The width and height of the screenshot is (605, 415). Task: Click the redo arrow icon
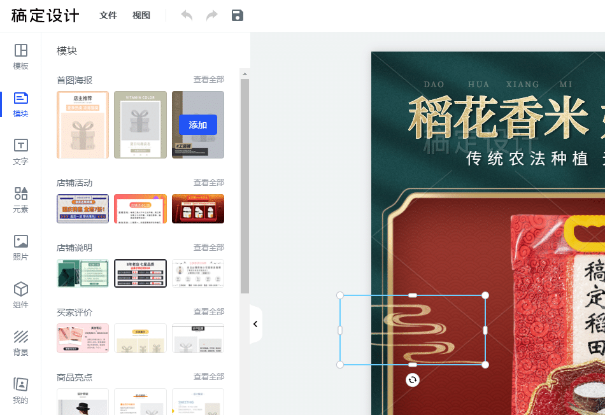(212, 15)
